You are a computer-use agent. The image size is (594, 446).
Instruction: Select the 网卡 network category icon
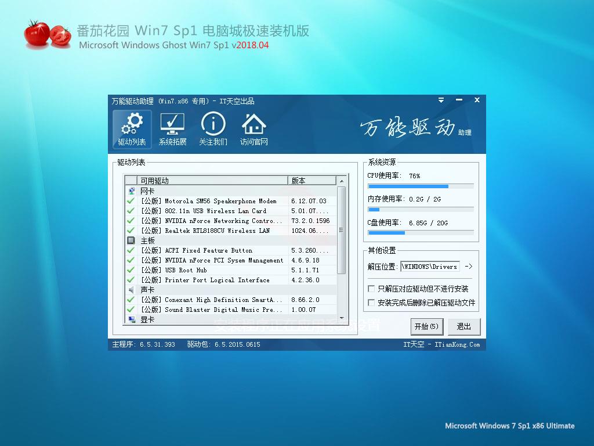click(131, 191)
